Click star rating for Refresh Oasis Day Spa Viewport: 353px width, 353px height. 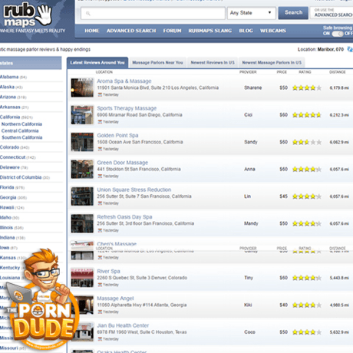click(x=307, y=223)
